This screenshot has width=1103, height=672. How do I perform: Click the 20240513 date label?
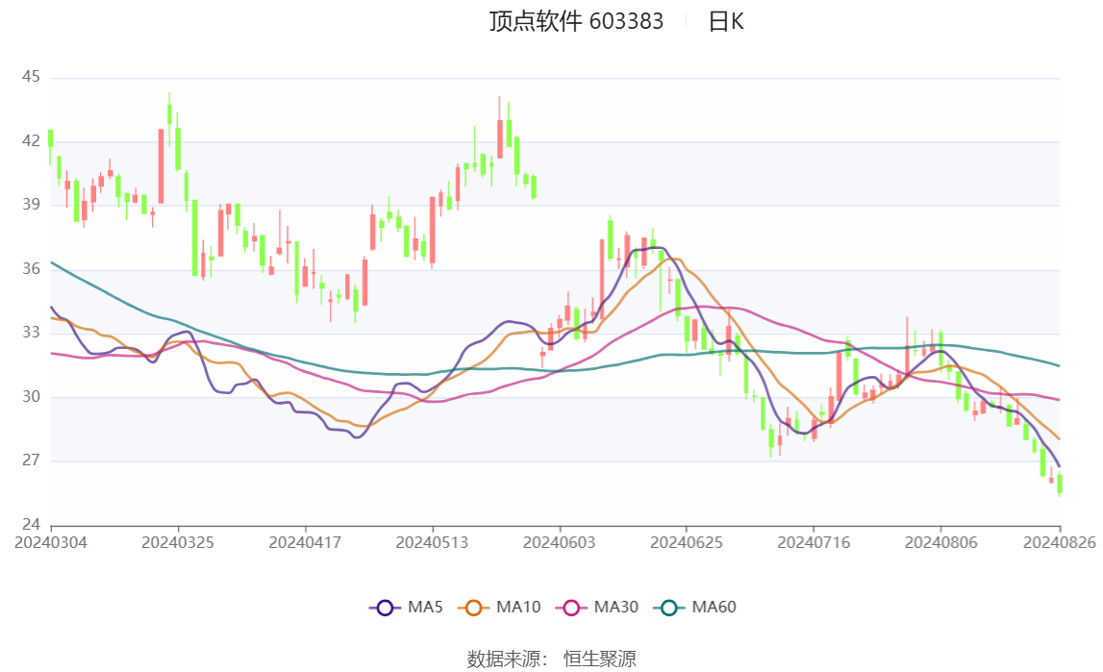point(432,542)
